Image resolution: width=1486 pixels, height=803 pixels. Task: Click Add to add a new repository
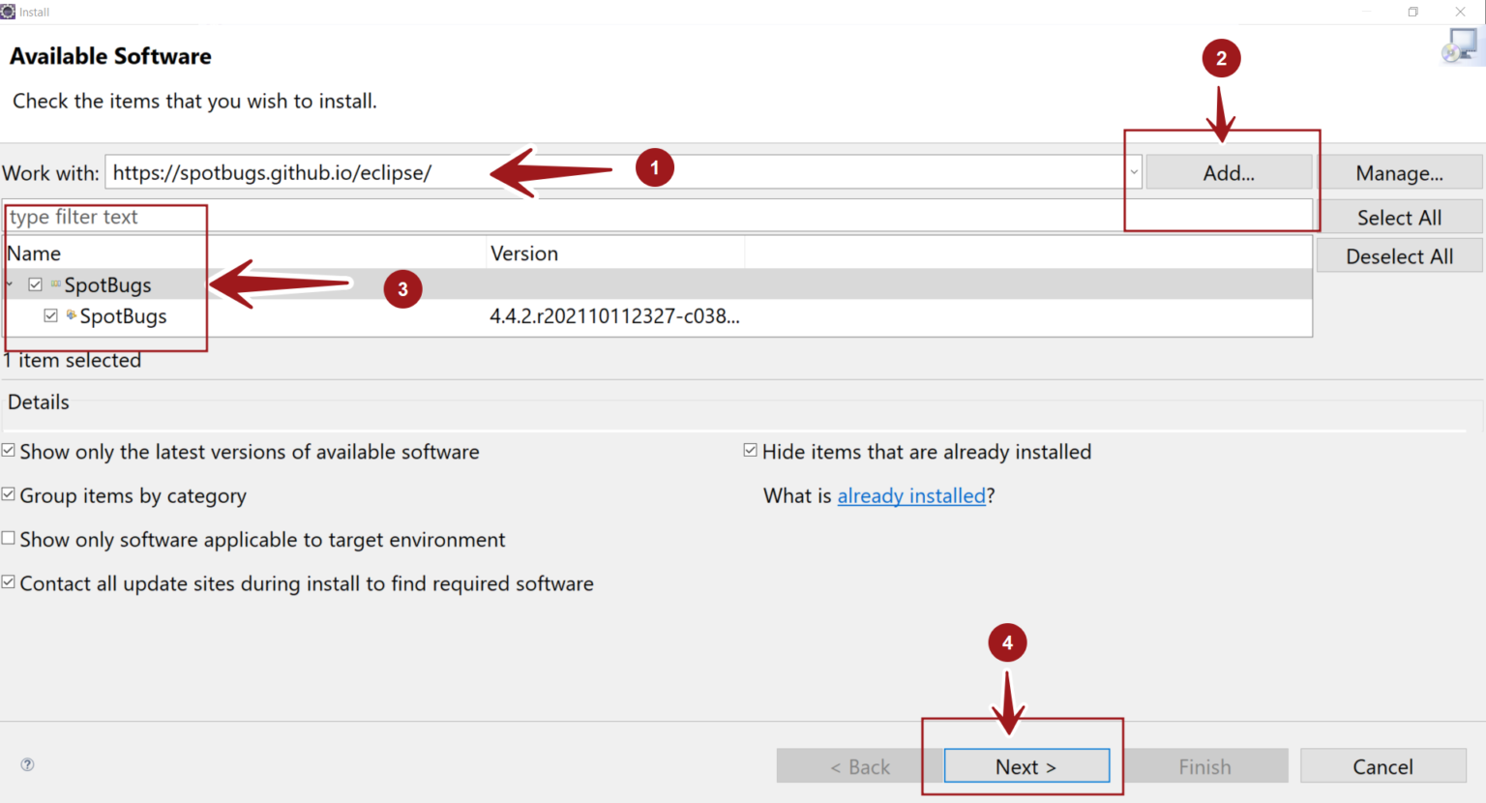click(1227, 171)
